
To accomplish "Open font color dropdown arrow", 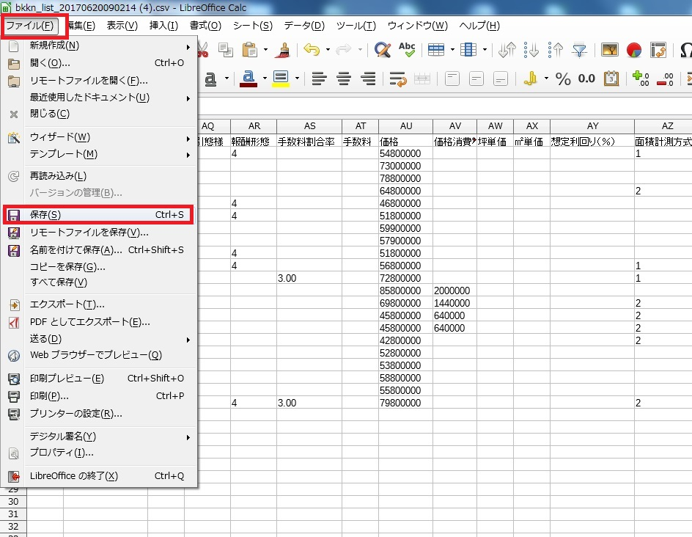I will point(265,78).
